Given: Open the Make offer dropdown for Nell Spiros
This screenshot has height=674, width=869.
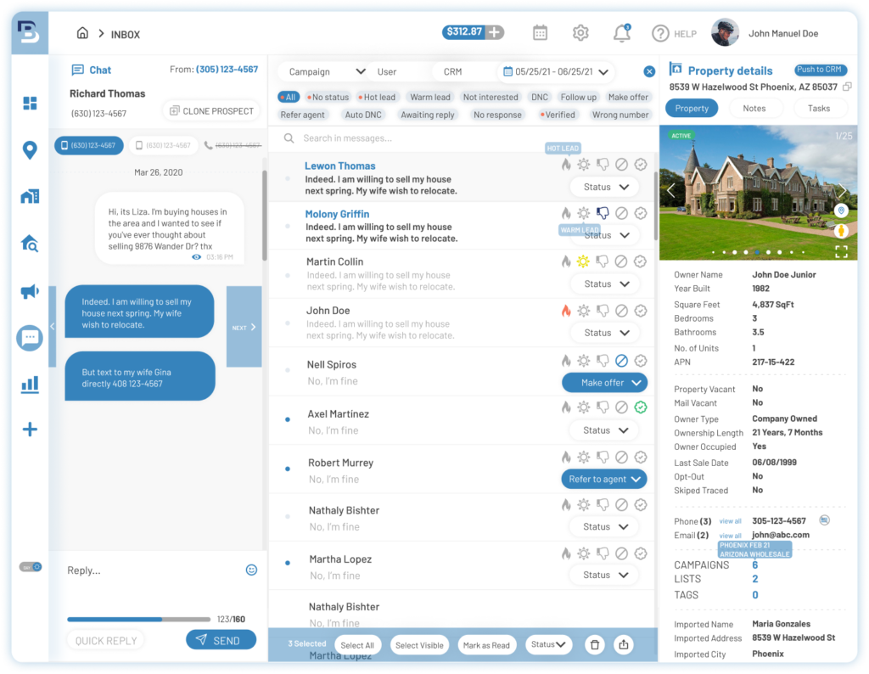Looking at the screenshot, I should pyautogui.click(x=604, y=382).
